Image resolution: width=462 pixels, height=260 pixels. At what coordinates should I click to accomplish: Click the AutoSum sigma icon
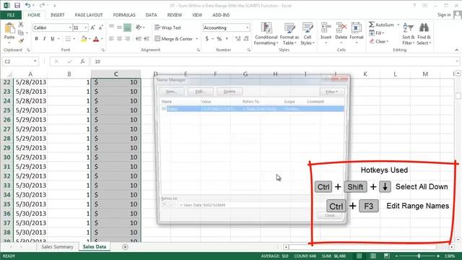(372, 25)
